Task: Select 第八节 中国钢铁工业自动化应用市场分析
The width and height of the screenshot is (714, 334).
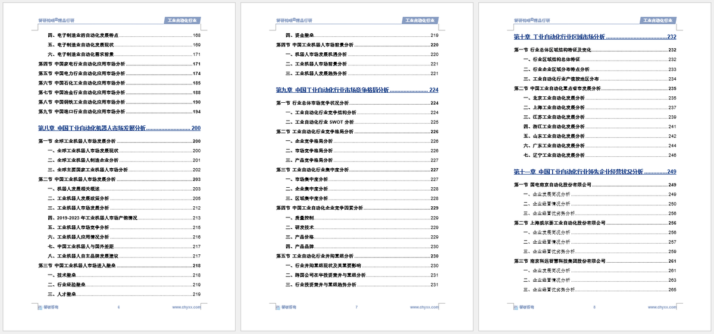Action: (119, 102)
